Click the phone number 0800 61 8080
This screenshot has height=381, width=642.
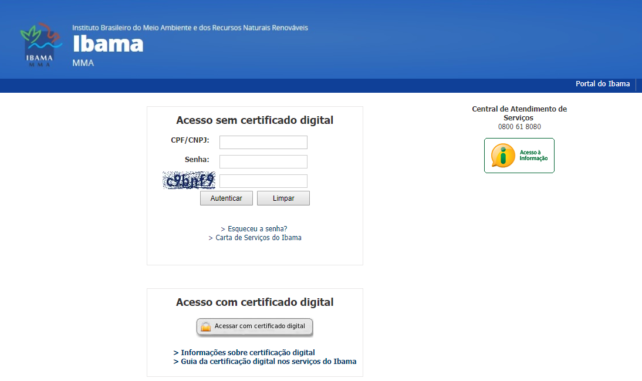[519, 127]
